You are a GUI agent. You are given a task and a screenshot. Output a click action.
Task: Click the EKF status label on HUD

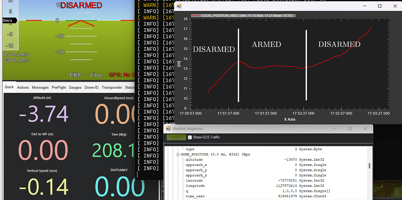click(75, 75)
